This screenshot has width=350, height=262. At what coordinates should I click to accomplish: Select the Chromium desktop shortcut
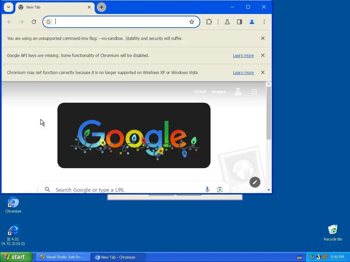click(13, 205)
